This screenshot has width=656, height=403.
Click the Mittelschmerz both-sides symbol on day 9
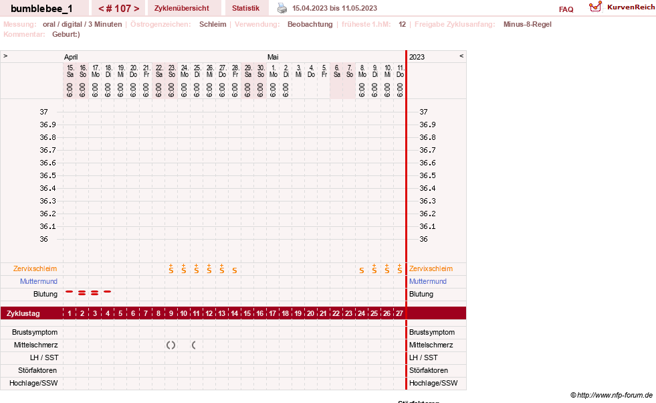171,345
